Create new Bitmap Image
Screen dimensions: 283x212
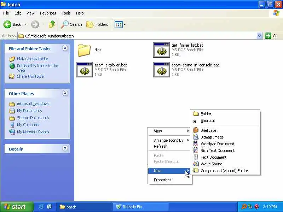(225, 137)
